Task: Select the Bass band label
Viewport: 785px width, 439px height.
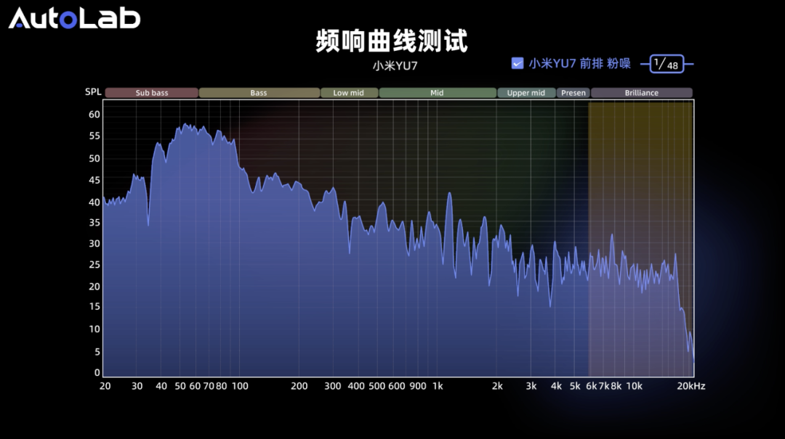Action: tap(259, 92)
